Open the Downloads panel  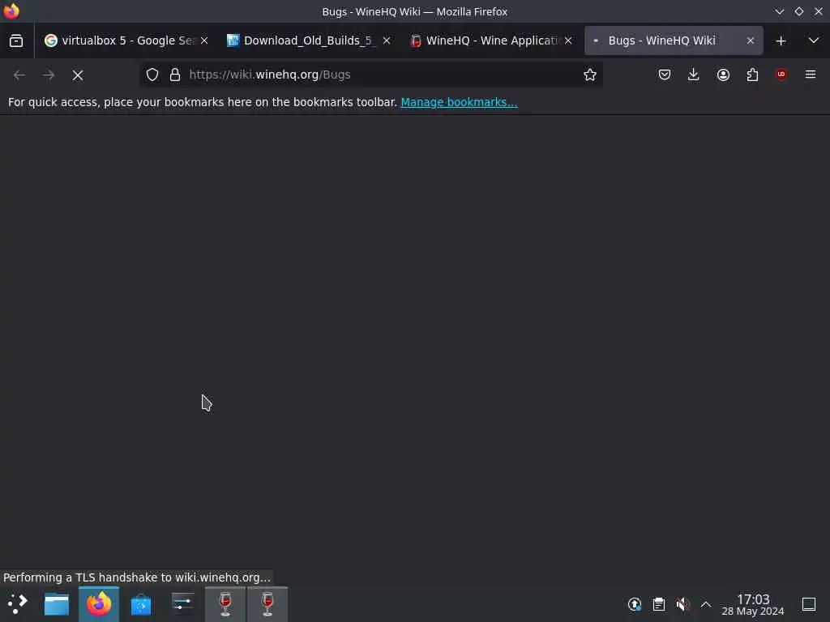tap(694, 75)
